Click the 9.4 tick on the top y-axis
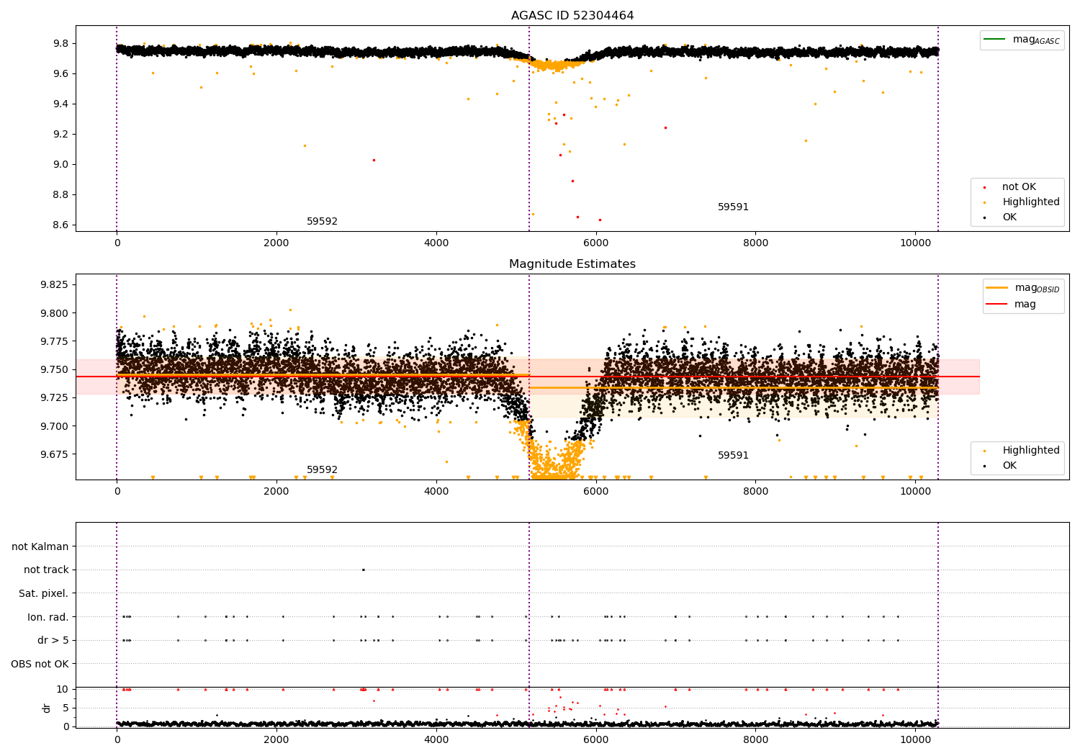The width and height of the screenshot is (1080, 756). pyautogui.click(x=60, y=104)
